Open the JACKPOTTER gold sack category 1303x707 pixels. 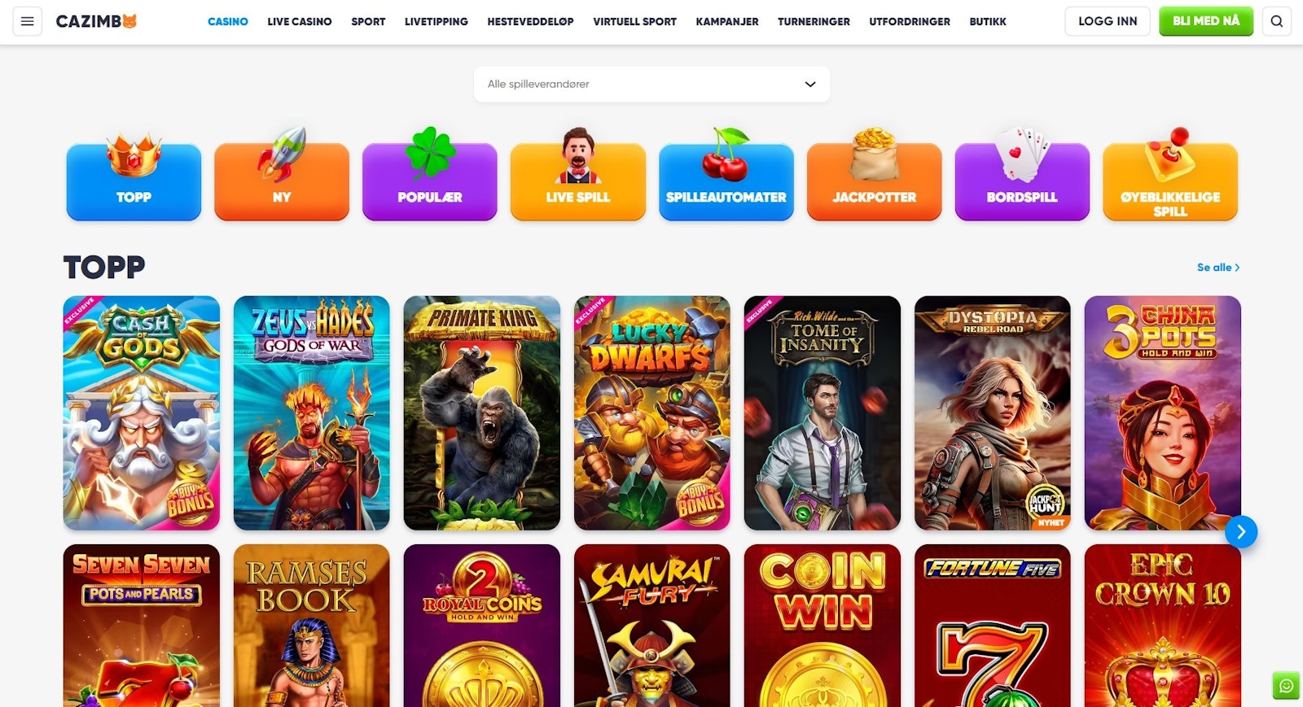[x=875, y=181]
